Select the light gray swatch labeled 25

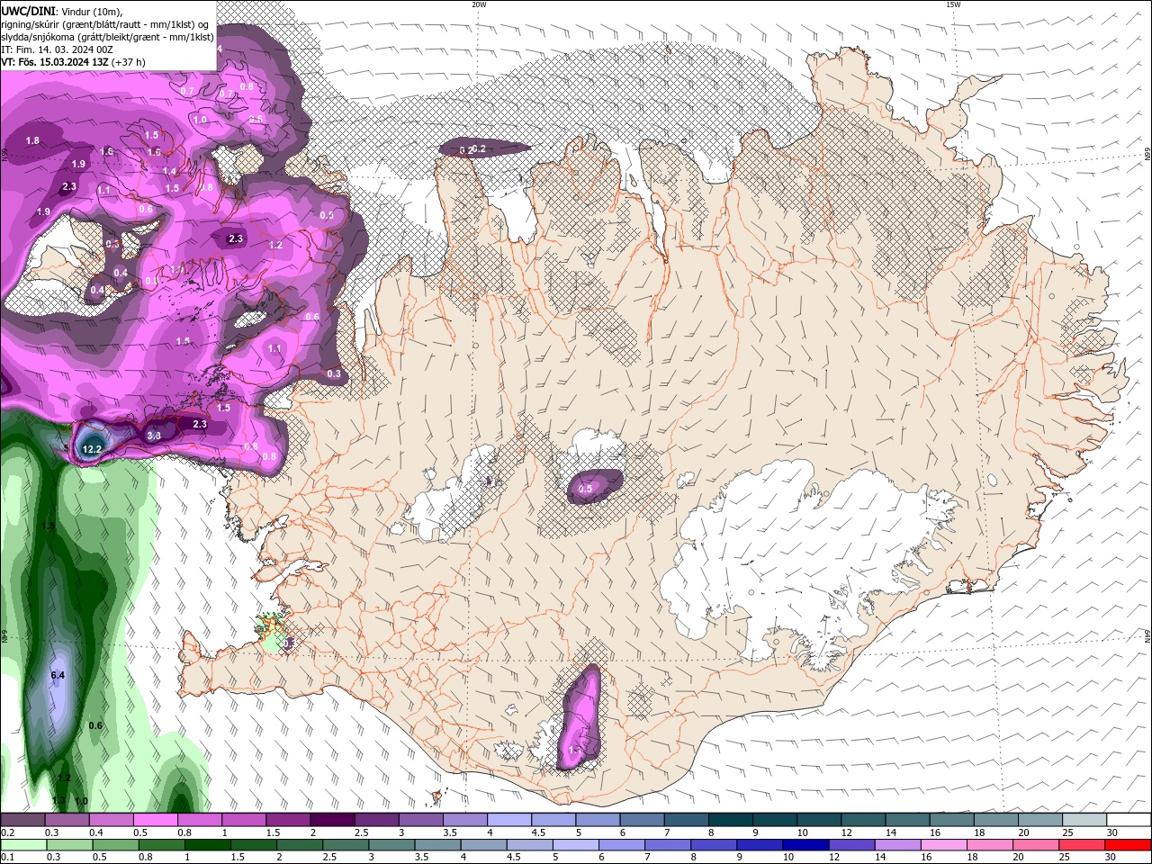pos(1084,820)
